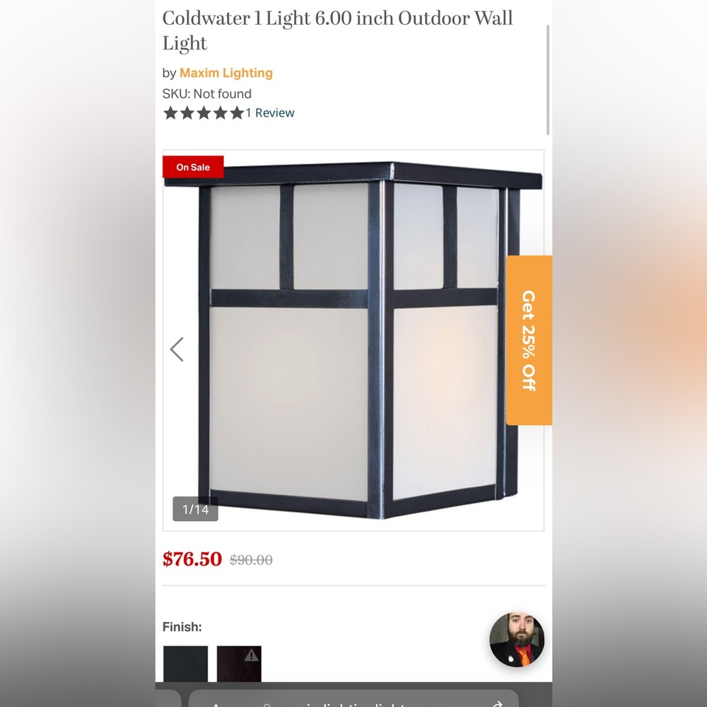
Task: Tap the crossed-out $90.00 original price
Action: coord(251,560)
